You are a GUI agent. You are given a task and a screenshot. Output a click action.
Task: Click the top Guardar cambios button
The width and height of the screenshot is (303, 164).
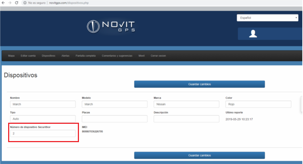click(x=199, y=84)
